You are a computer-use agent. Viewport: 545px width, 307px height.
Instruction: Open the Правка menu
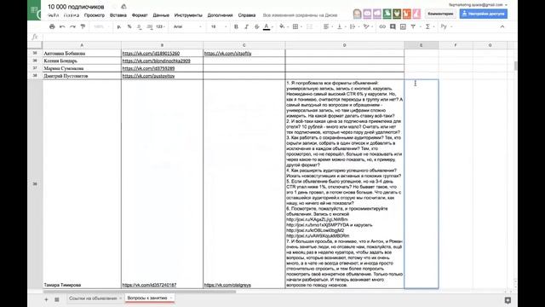(72, 15)
